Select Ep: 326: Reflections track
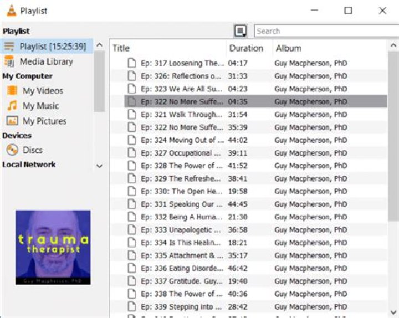399x318 pixels. tap(181, 76)
